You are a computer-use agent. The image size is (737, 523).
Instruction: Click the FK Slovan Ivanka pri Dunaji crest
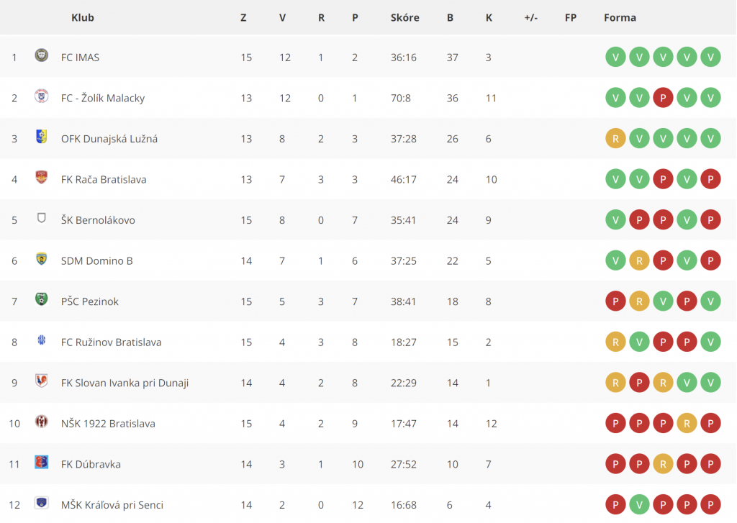click(41, 381)
